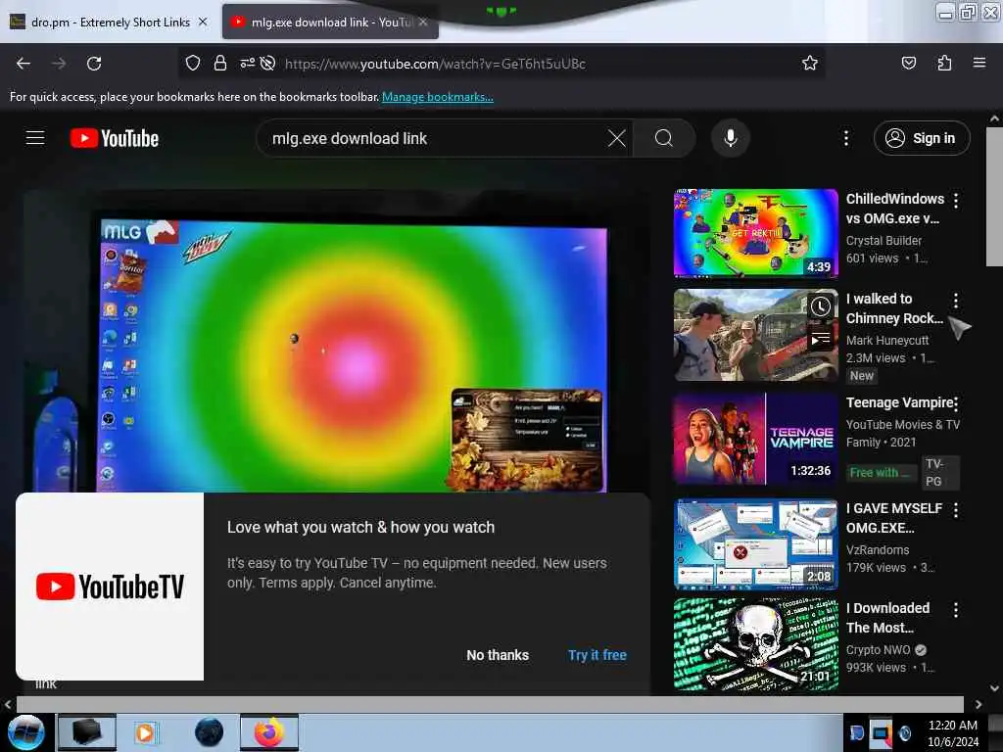Click Try it free on YouTube TV promo
The image size is (1003, 752).
[597, 655]
